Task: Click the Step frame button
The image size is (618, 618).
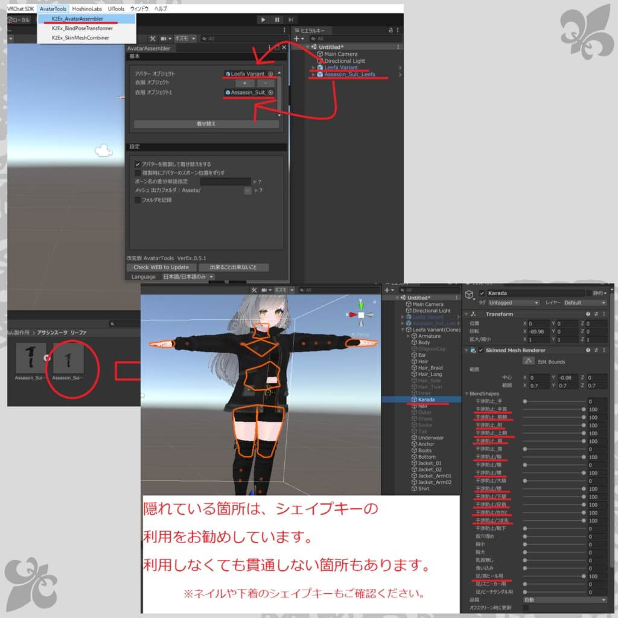Action: click(x=291, y=20)
